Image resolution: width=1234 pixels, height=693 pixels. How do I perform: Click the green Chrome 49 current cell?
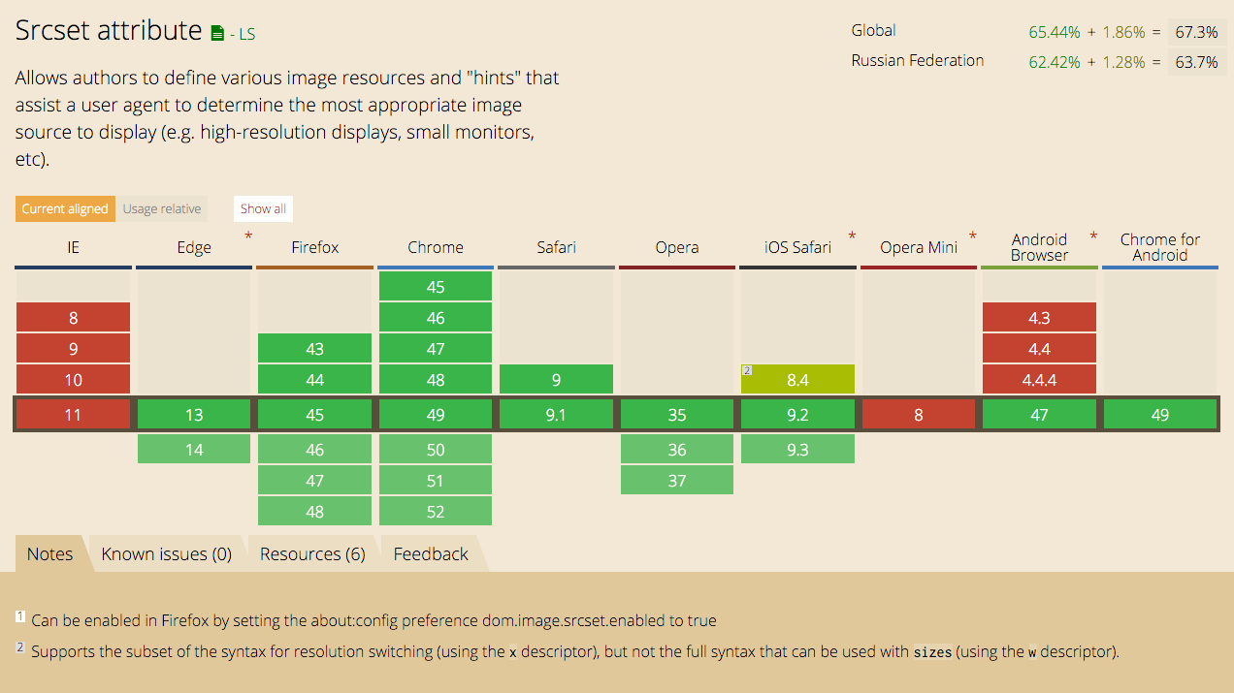[x=436, y=415]
